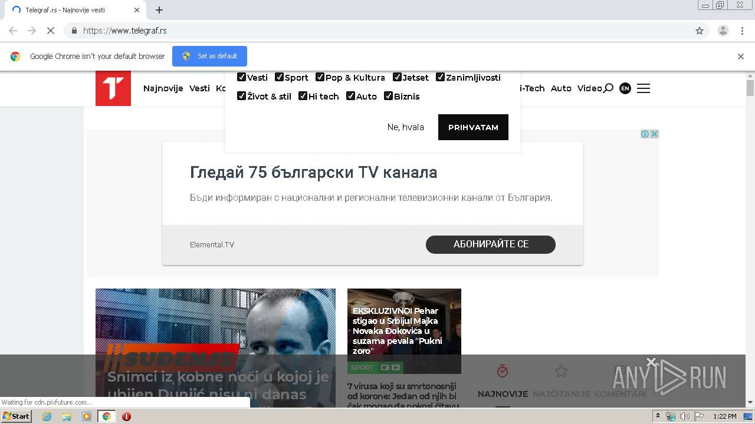The height and width of the screenshot is (424, 755).
Task: Open the site search magnifier
Action: tap(608, 88)
